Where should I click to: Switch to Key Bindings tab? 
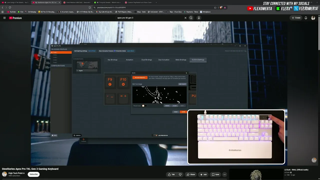[112, 60]
